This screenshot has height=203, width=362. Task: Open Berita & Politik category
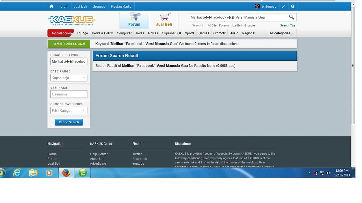click(x=102, y=33)
